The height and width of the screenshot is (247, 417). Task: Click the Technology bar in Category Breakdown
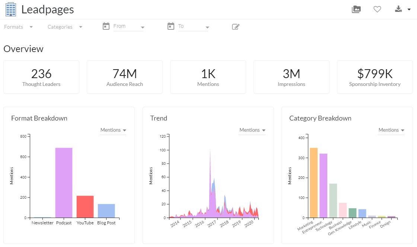click(333, 201)
